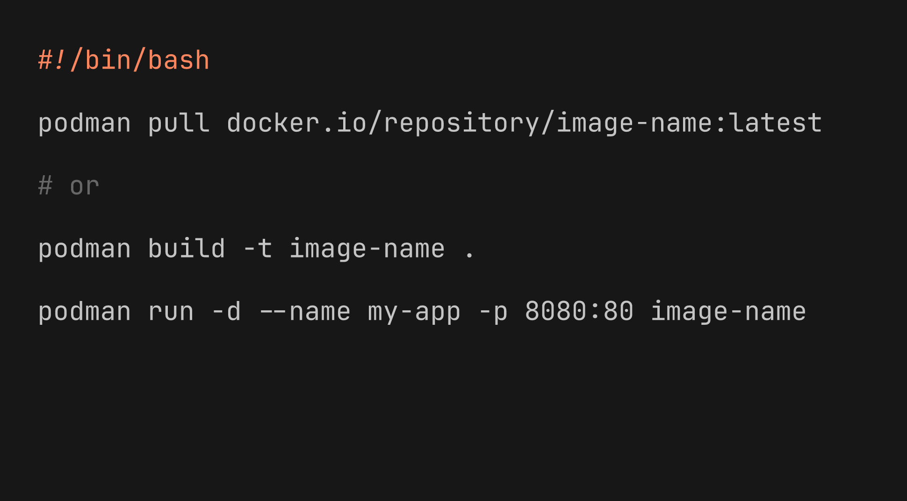
Task: Click "image-name" ending the run command
Action: click(728, 312)
